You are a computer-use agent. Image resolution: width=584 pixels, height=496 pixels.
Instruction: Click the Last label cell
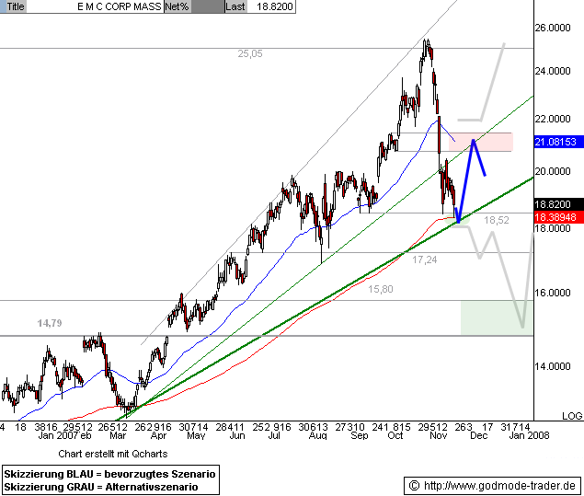click(235, 6)
